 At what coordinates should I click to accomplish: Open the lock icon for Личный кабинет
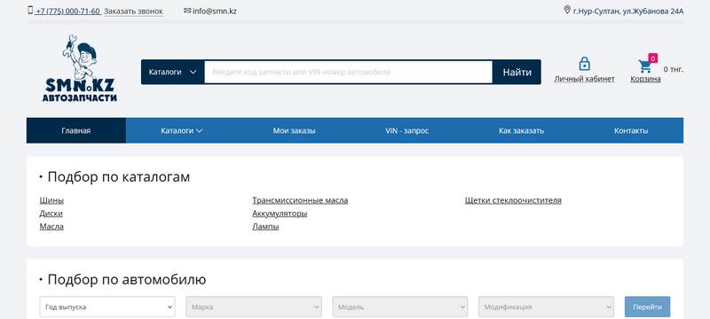(x=584, y=64)
